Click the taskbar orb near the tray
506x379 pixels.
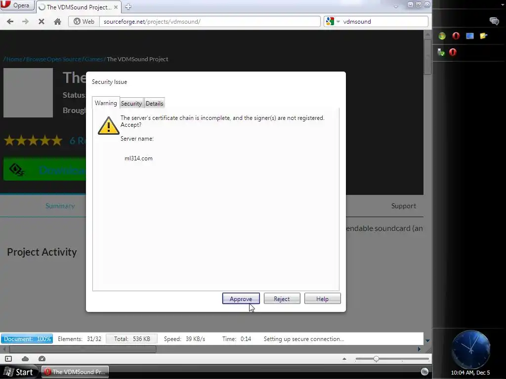click(x=424, y=372)
